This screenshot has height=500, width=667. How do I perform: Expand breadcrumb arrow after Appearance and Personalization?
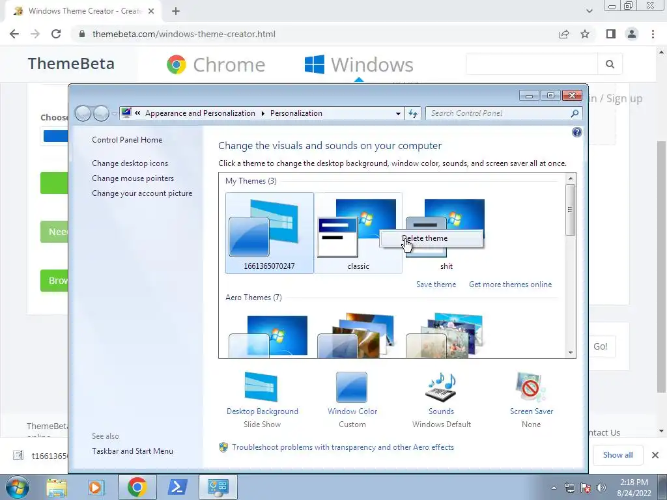pos(263,113)
